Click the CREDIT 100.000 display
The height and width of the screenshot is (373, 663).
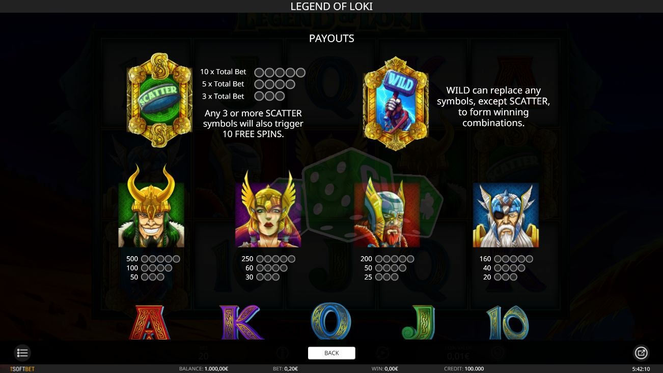(x=464, y=369)
